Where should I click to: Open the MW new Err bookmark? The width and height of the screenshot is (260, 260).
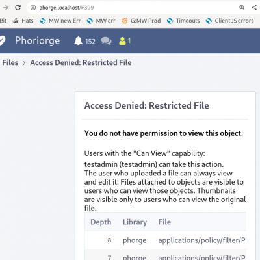click(x=60, y=21)
